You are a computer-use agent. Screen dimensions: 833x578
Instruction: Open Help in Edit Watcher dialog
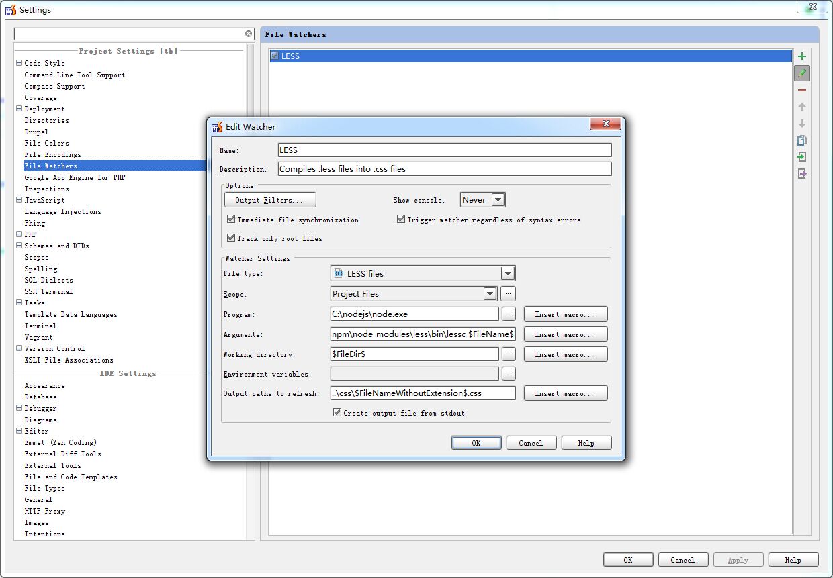pos(586,443)
